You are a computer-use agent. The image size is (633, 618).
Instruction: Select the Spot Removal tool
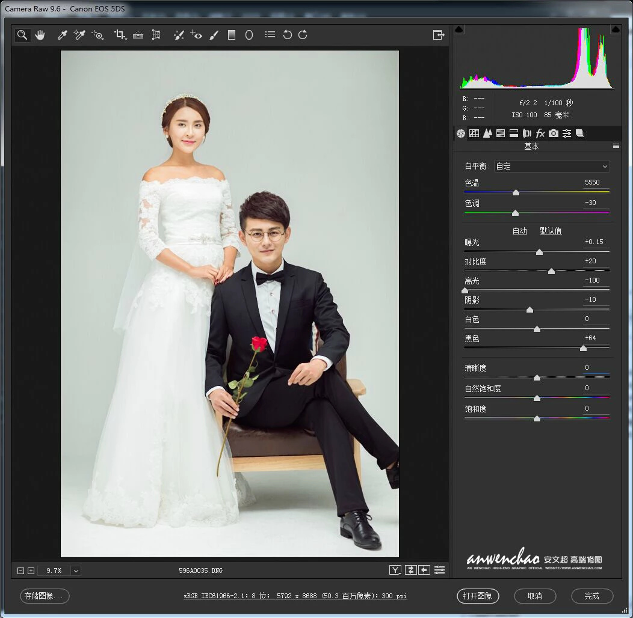coord(179,35)
